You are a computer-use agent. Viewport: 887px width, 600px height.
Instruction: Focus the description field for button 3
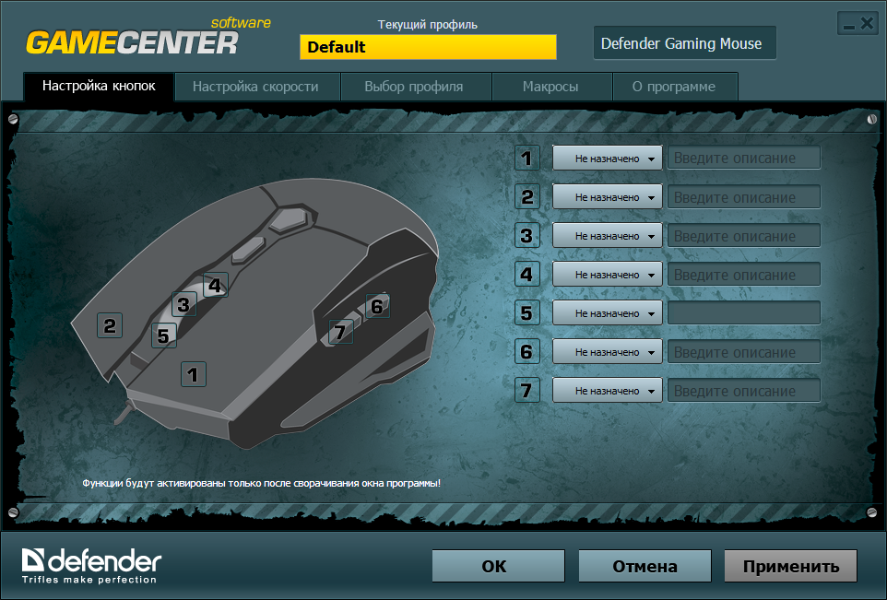point(744,235)
